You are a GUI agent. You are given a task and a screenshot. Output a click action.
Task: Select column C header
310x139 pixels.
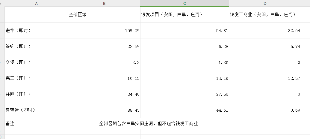coord(185,3)
